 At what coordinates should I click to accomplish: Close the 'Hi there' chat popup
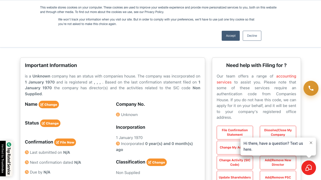tap(311, 143)
